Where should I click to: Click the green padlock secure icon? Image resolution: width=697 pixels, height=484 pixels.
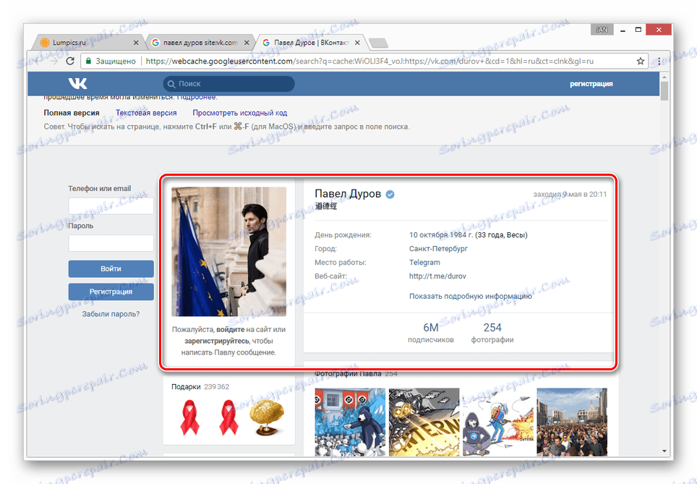[88, 61]
